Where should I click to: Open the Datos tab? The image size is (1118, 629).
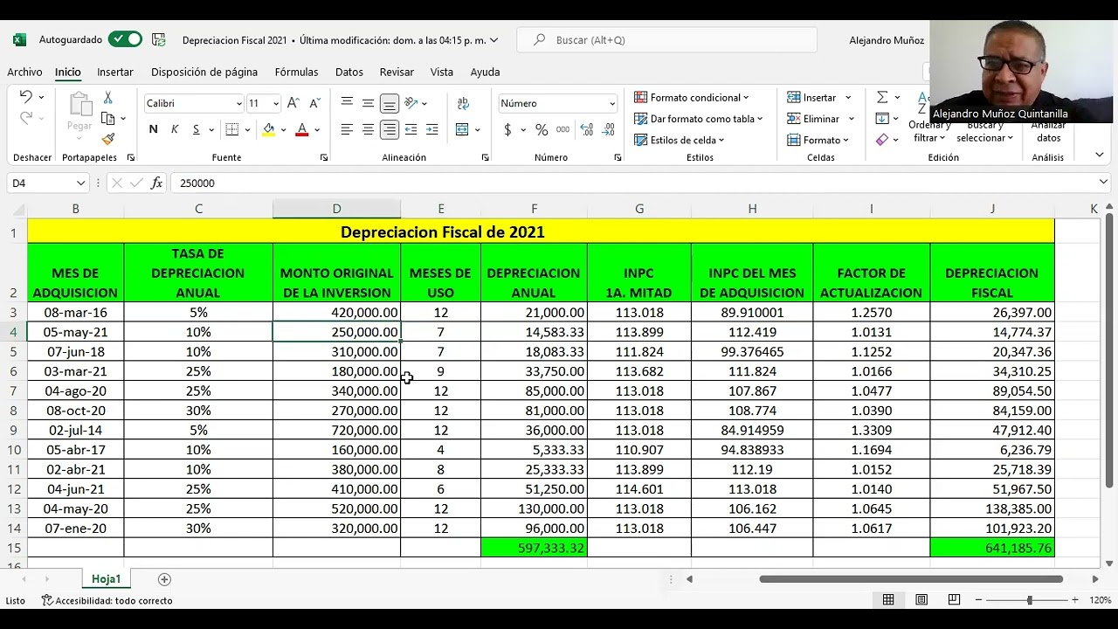[x=349, y=72]
